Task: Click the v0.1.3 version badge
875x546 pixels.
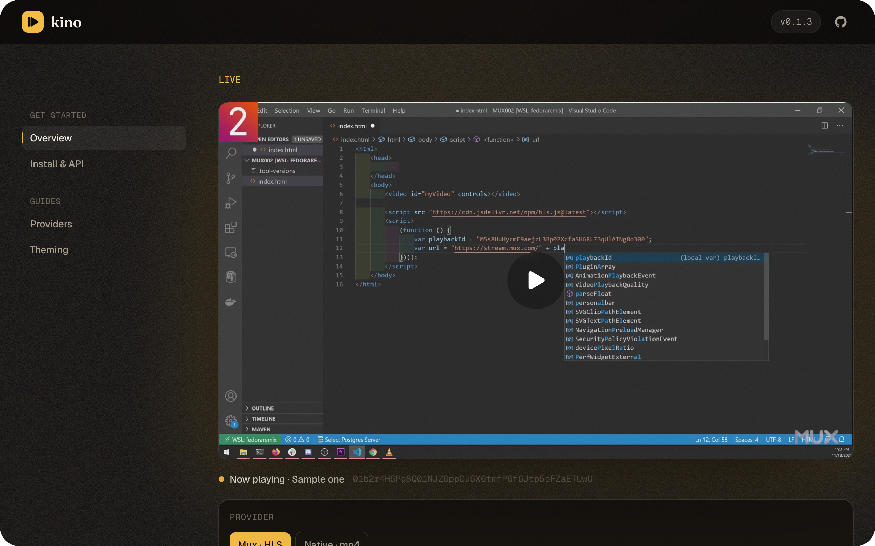Action: coord(796,21)
